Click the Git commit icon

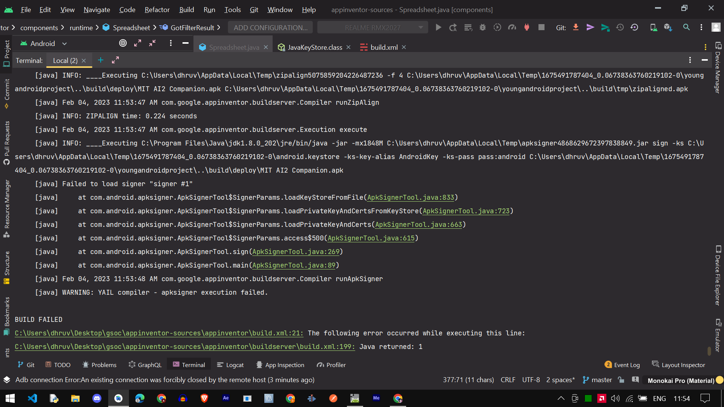point(590,28)
